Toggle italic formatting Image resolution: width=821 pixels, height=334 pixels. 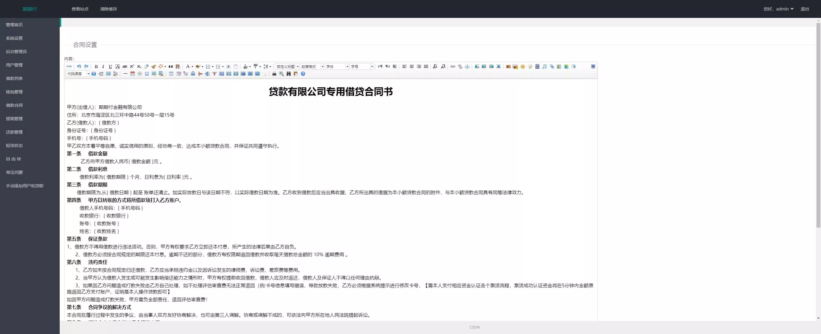tap(103, 67)
